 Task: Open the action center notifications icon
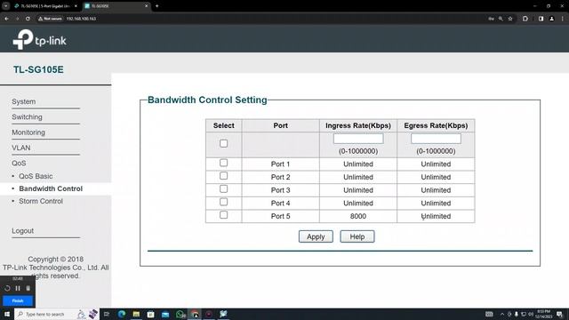559,314
